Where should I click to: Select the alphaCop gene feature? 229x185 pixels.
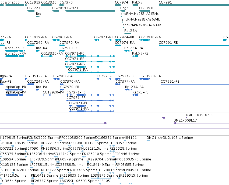tap(15, 5)
